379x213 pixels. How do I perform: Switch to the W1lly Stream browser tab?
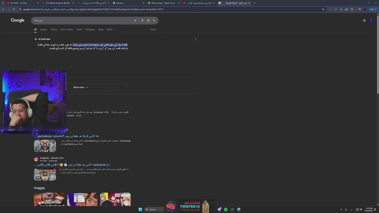coord(163,3)
